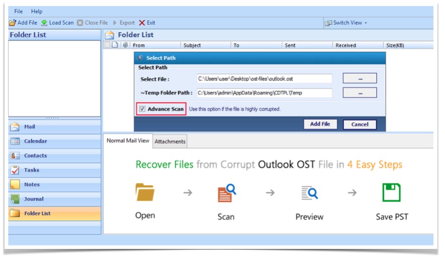Open the File menu
Screen dimensions: 445x259
point(19,11)
